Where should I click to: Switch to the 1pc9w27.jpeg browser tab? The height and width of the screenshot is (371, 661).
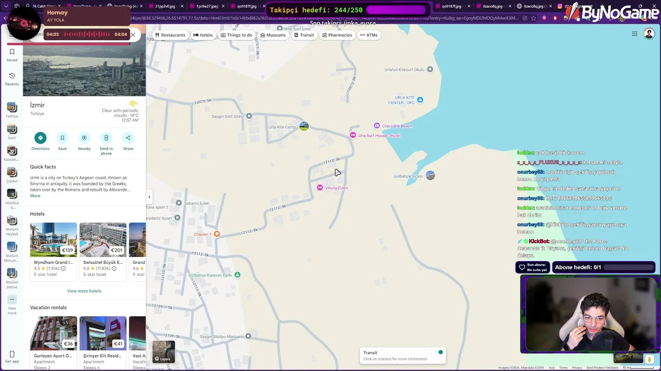207,6
